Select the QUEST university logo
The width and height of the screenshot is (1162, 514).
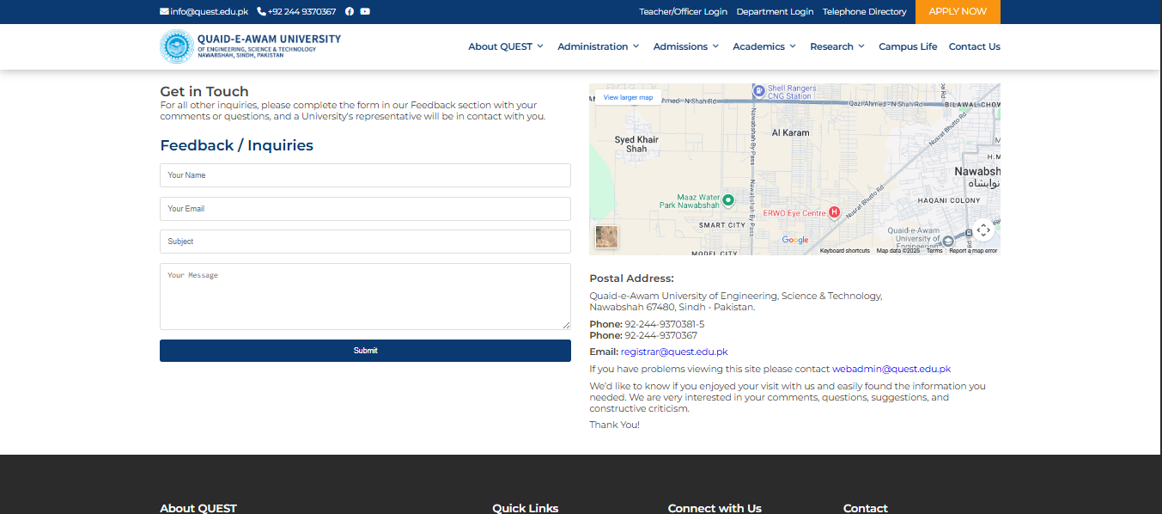(176, 46)
